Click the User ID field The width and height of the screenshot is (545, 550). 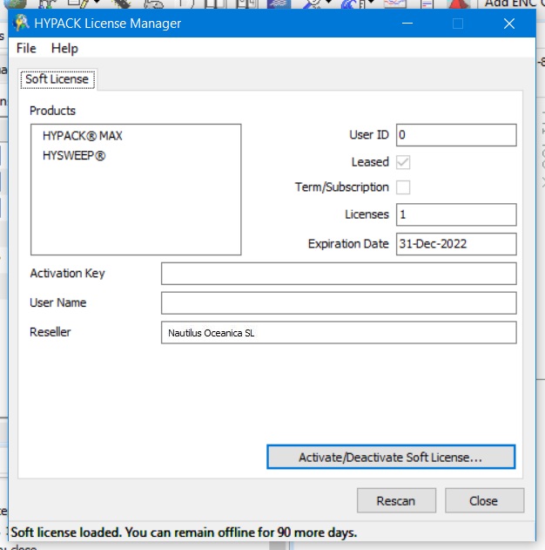pos(456,135)
